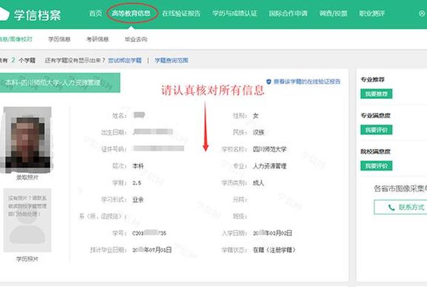Go to the 首页 menu item

[x=95, y=13]
